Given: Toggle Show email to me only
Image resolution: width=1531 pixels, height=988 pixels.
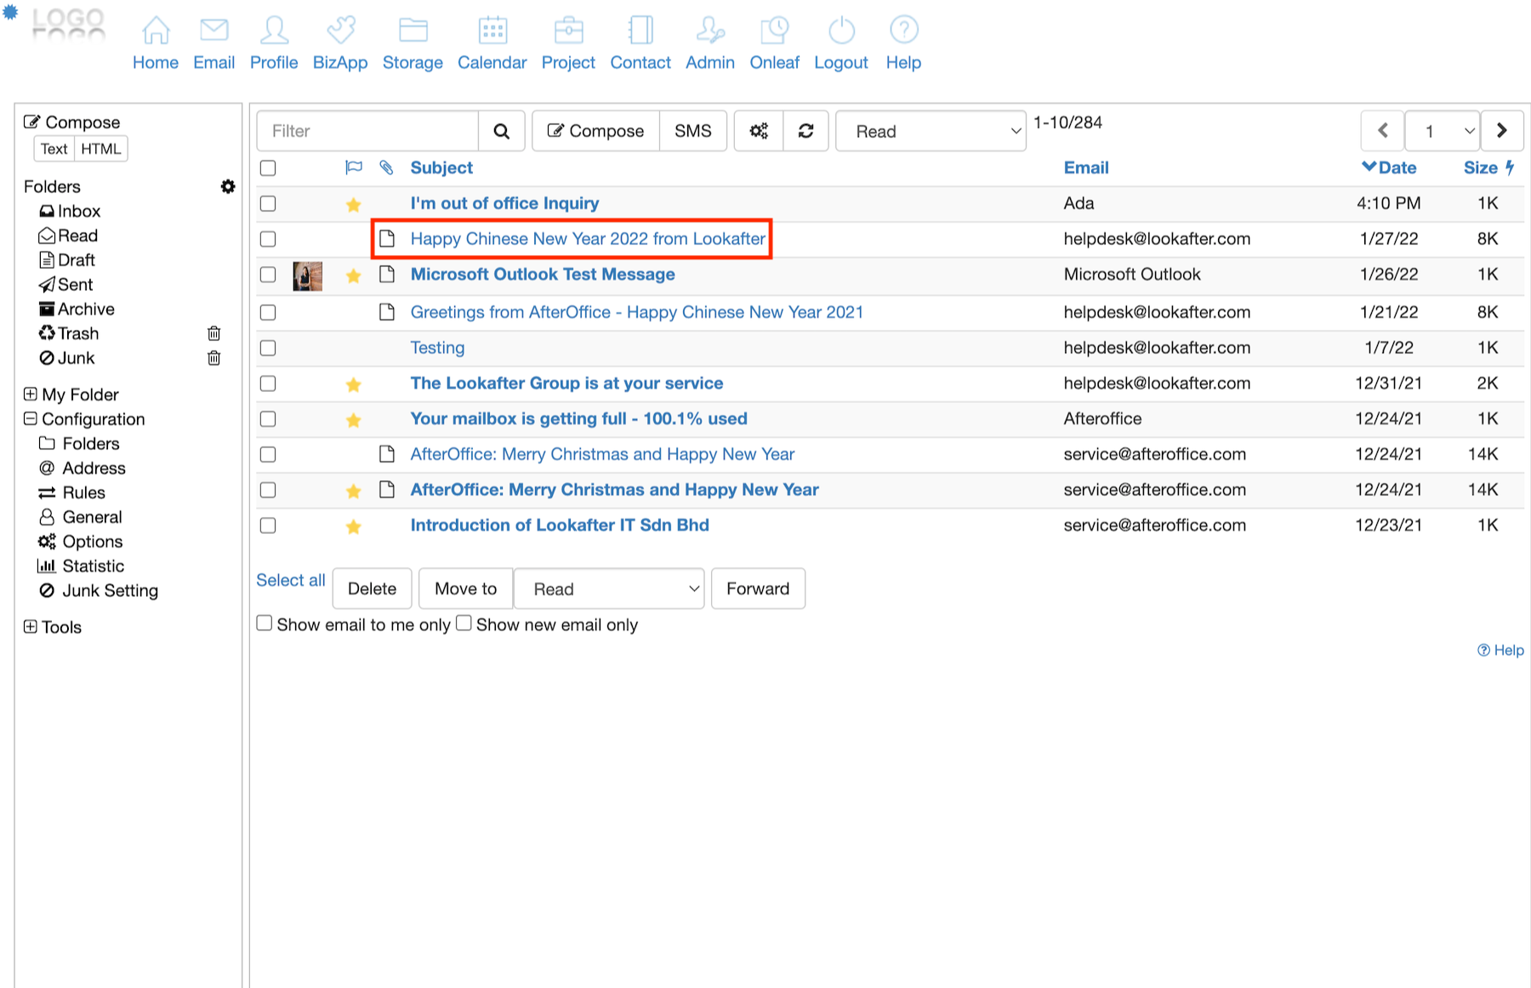Looking at the screenshot, I should pyautogui.click(x=265, y=623).
